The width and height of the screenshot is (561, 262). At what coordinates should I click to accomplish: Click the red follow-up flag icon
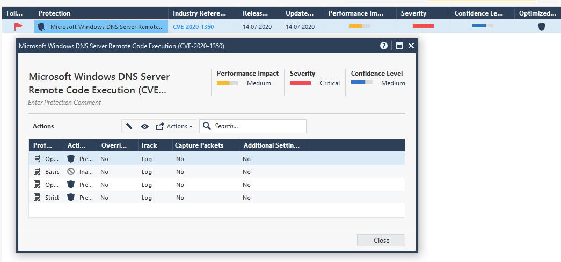click(18, 26)
